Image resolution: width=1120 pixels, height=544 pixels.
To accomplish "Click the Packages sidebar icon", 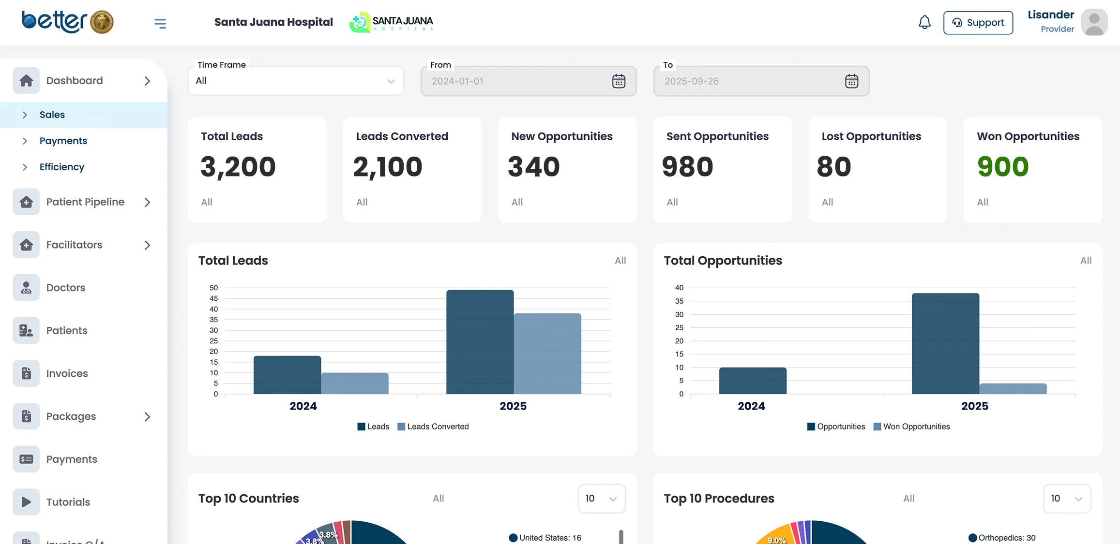I will (26, 416).
